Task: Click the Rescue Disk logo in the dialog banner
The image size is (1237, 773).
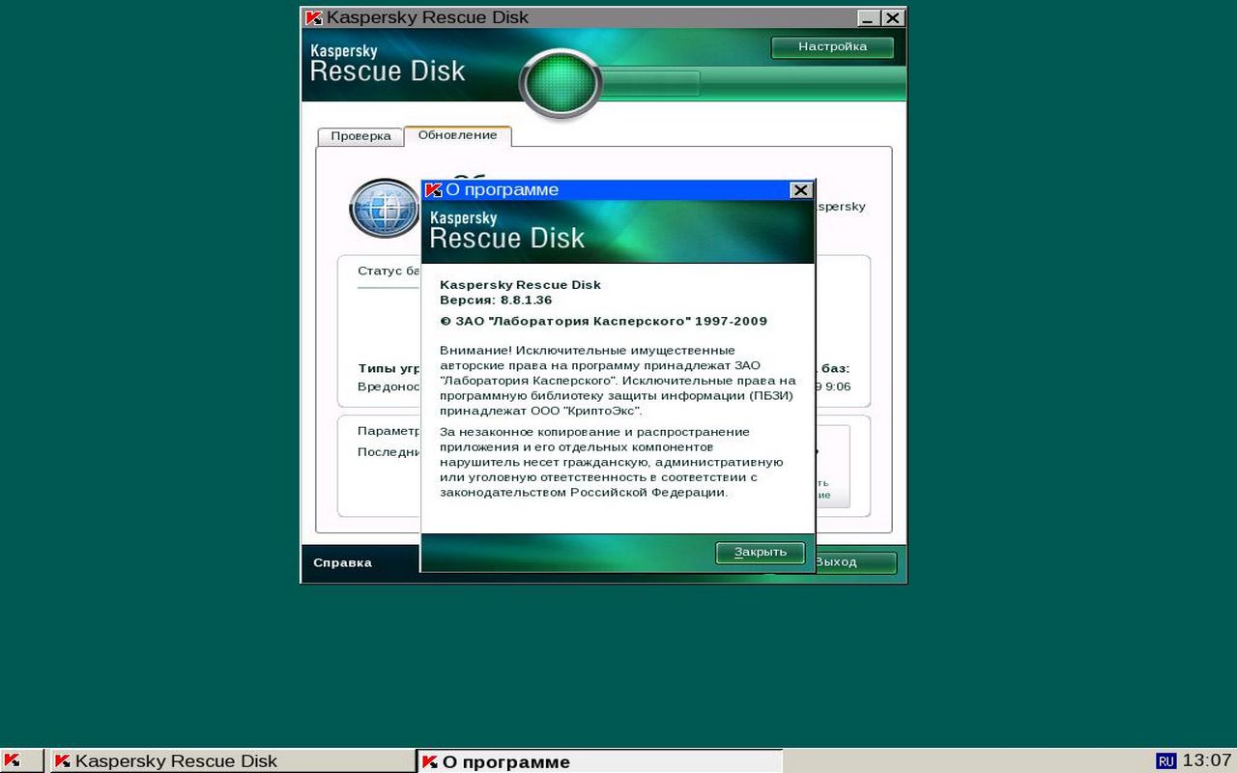Action: pos(506,230)
